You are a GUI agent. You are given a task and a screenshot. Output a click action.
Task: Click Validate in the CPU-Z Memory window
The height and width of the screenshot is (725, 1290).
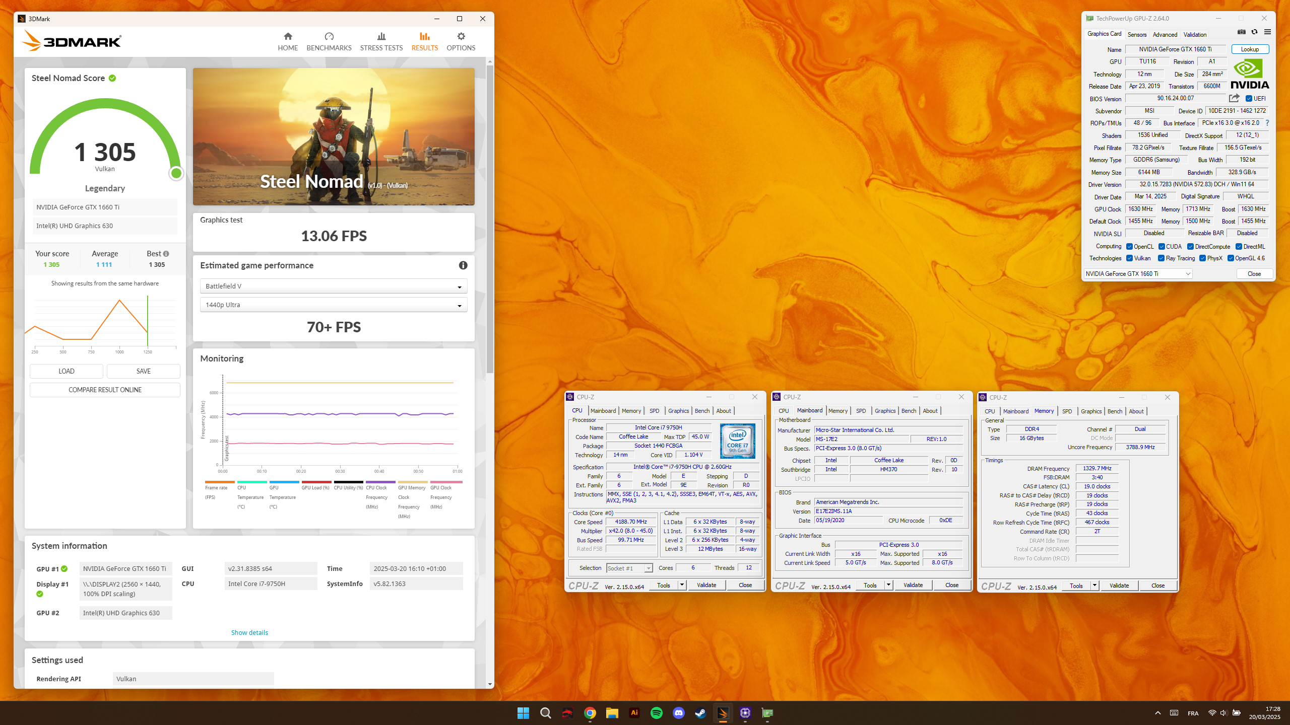tap(1119, 586)
